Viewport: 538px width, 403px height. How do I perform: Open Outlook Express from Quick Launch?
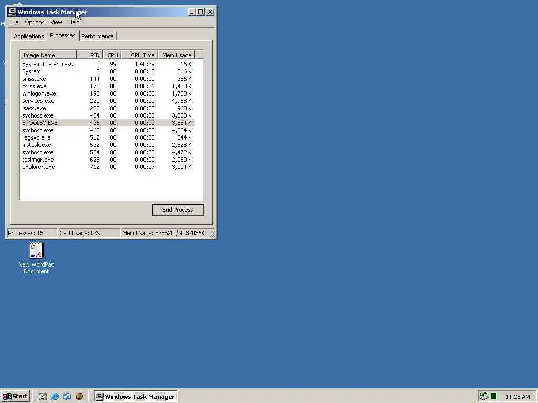click(x=67, y=397)
